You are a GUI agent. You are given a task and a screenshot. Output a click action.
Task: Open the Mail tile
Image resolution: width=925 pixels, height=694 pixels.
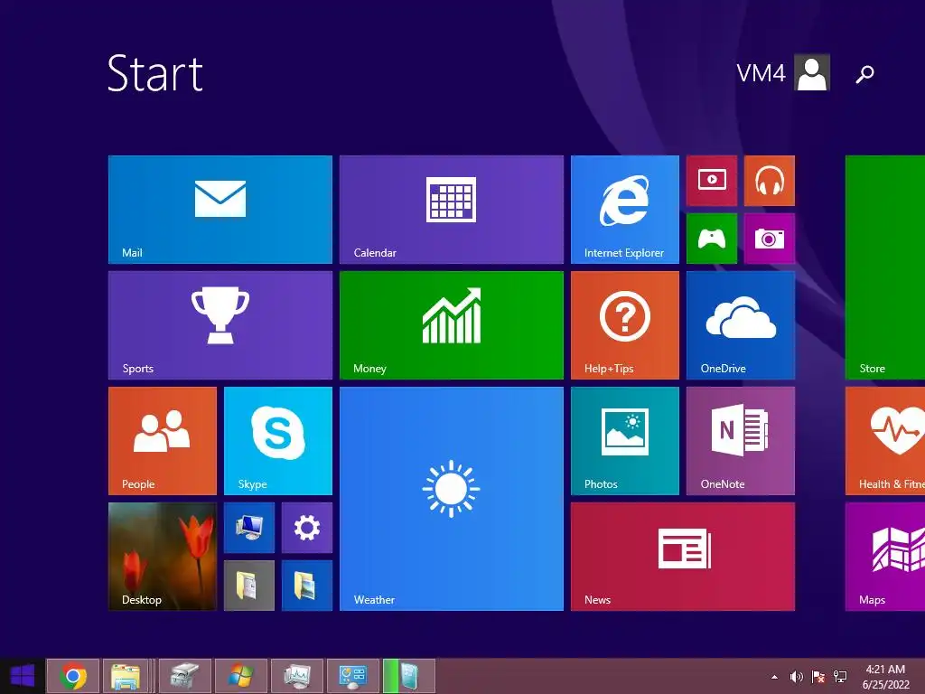coord(220,210)
